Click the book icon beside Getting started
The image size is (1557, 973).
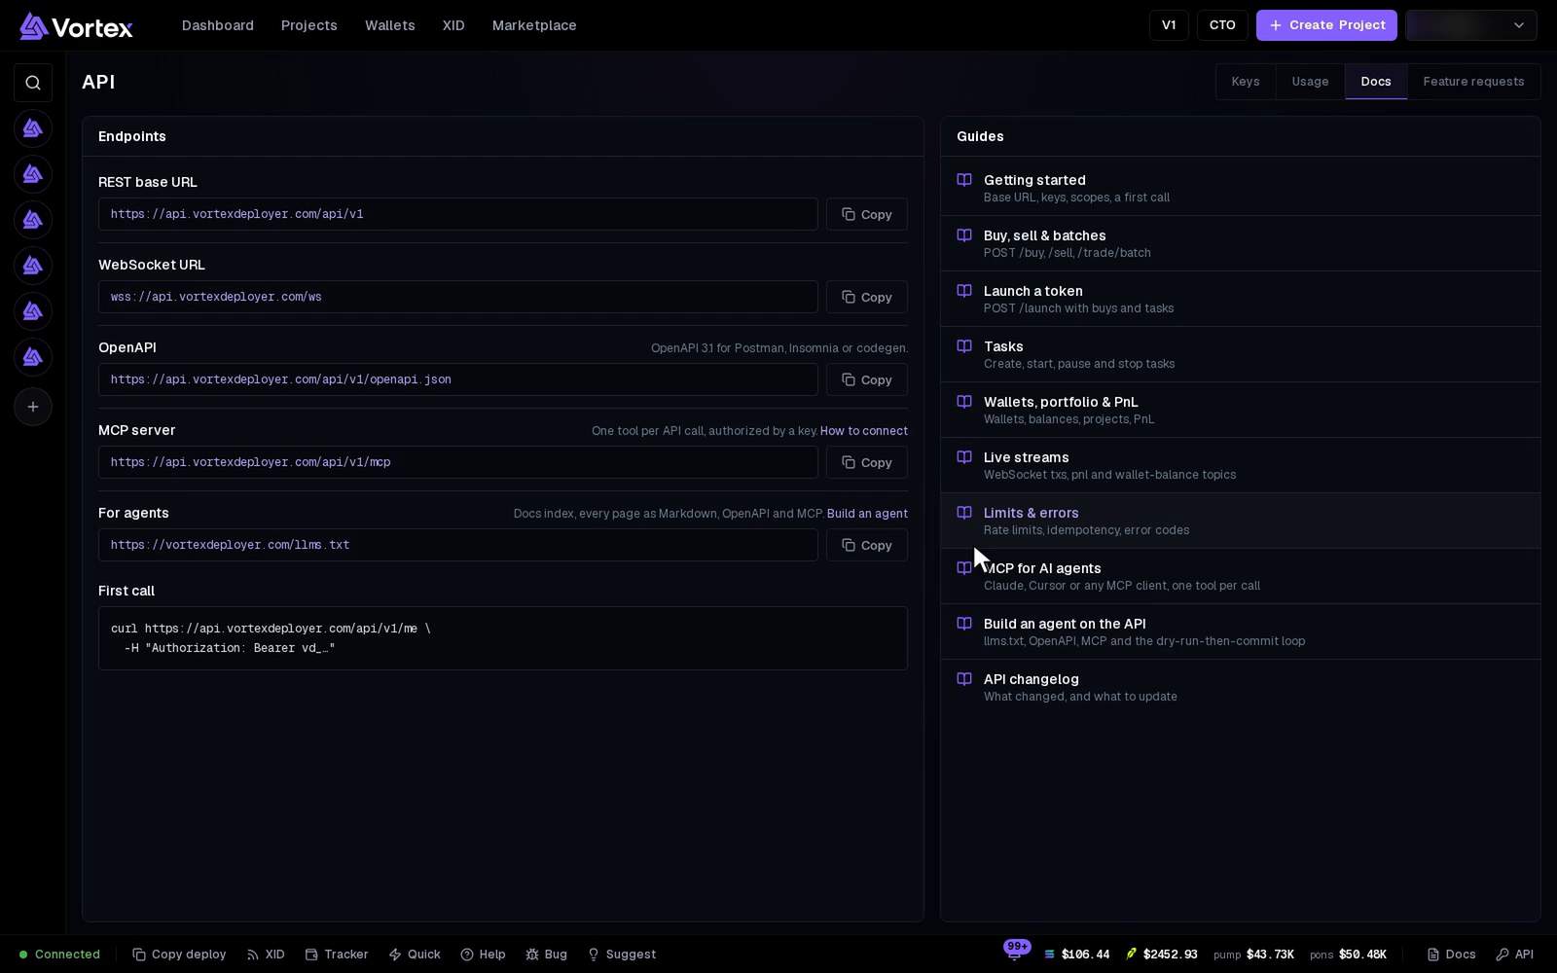click(964, 180)
